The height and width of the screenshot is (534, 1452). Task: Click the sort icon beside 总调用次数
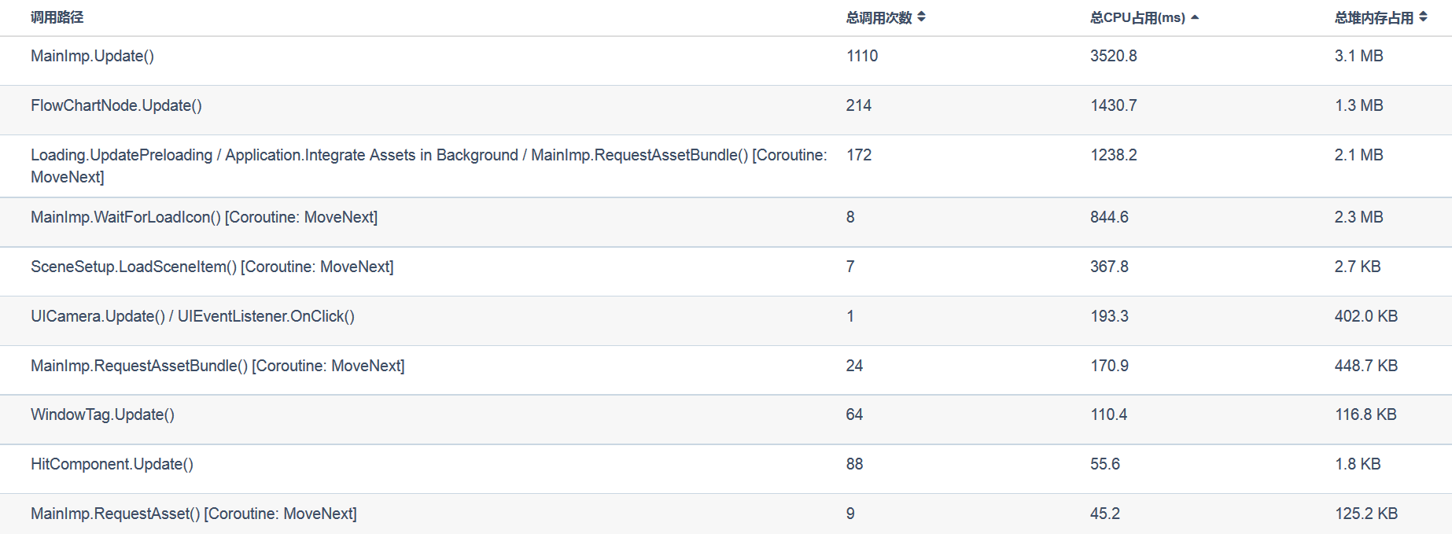tap(921, 17)
